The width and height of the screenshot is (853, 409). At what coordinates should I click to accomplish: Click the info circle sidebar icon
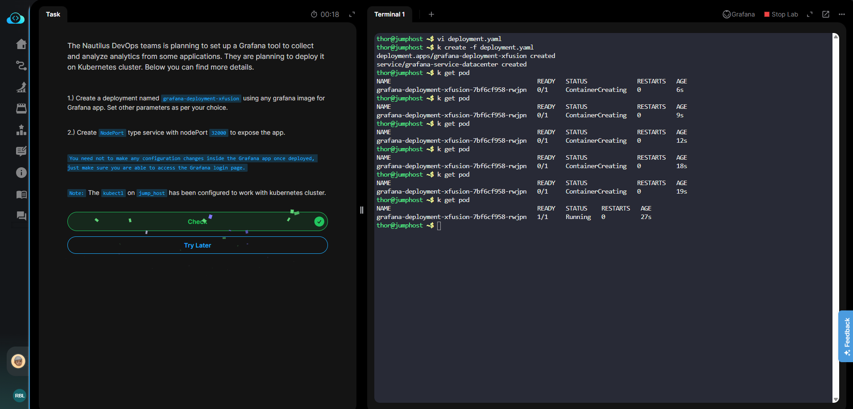21,173
